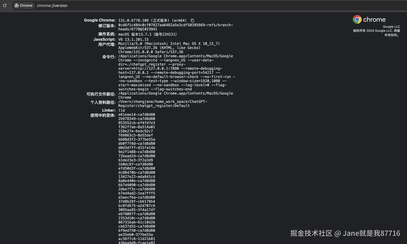The image size is (407, 244).
Task: Click variation 3095aa95-3f4a17df
Action: pyautogui.click(x=137, y=210)
